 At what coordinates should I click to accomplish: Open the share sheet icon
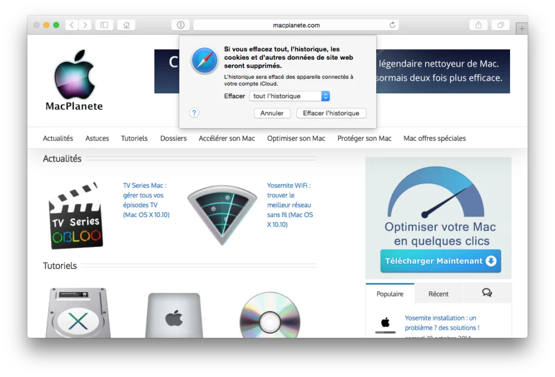click(x=478, y=24)
